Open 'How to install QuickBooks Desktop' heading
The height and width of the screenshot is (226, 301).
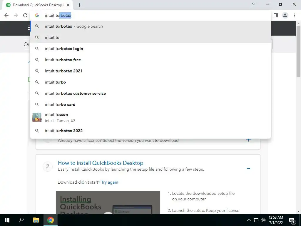(x=101, y=163)
